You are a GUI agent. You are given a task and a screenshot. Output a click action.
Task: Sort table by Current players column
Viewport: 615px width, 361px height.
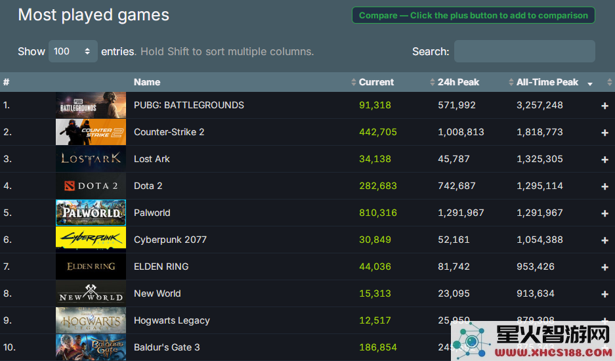(x=376, y=82)
